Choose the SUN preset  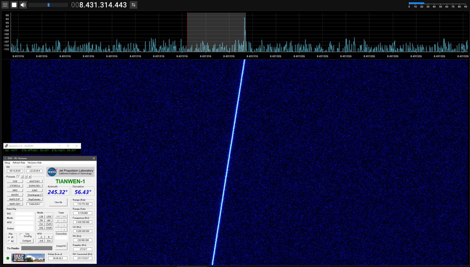pyautogui.click(x=15, y=181)
